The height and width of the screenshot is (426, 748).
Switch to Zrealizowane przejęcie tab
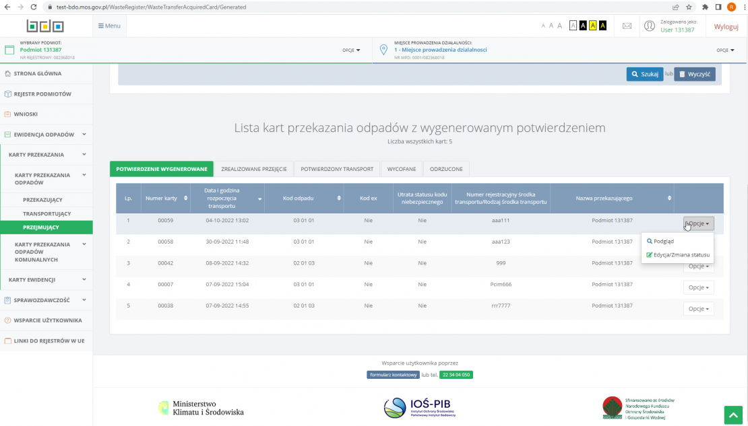tap(254, 169)
